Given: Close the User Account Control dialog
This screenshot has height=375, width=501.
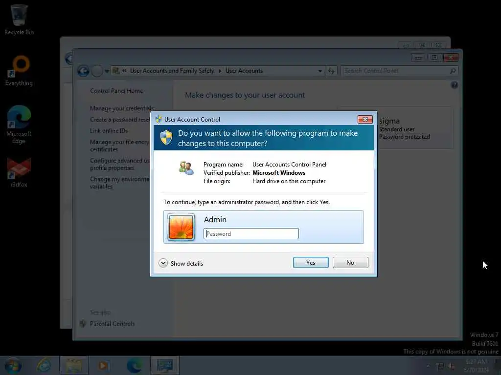Looking at the screenshot, I should tap(365, 119).
